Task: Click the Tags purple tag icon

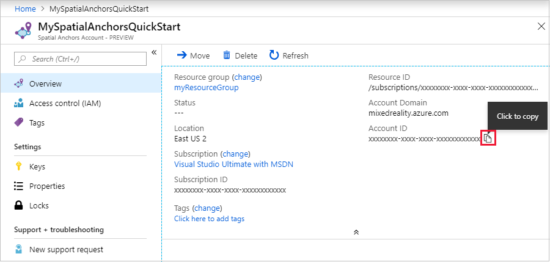Action: 18,122
